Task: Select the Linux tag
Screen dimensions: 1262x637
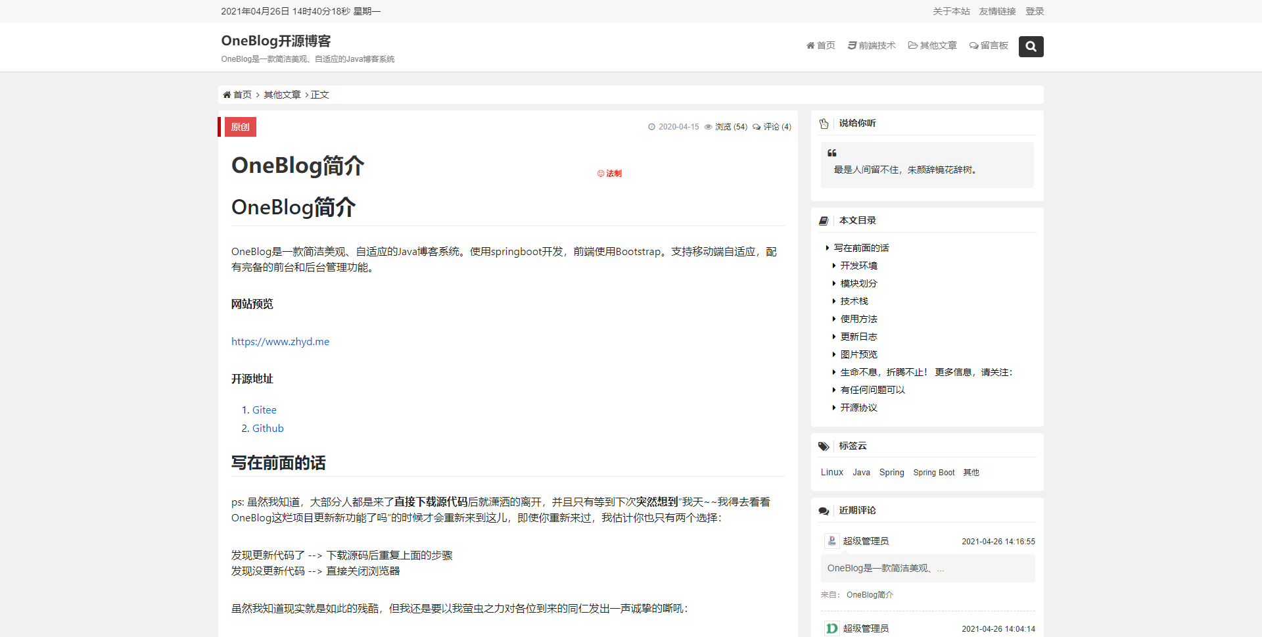Action: click(x=832, y=472)
